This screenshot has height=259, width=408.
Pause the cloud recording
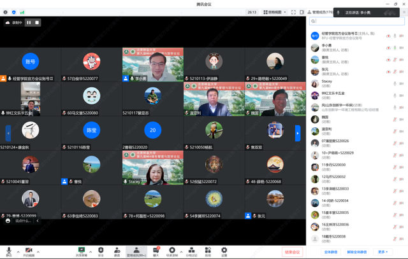pos(29,23)
